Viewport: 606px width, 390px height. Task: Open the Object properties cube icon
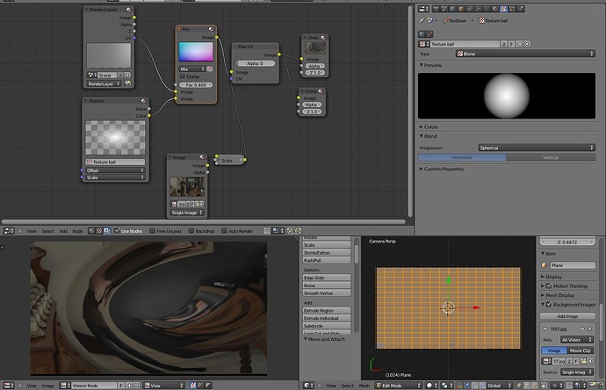[x=461, y=9]
